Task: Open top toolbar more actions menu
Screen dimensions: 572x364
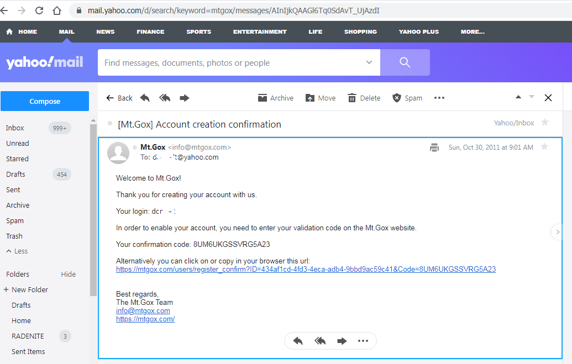Action: [439, 98]
